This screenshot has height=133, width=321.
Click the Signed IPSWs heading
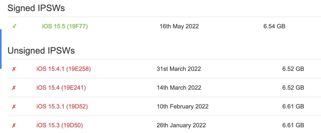[x=36, y=8]
